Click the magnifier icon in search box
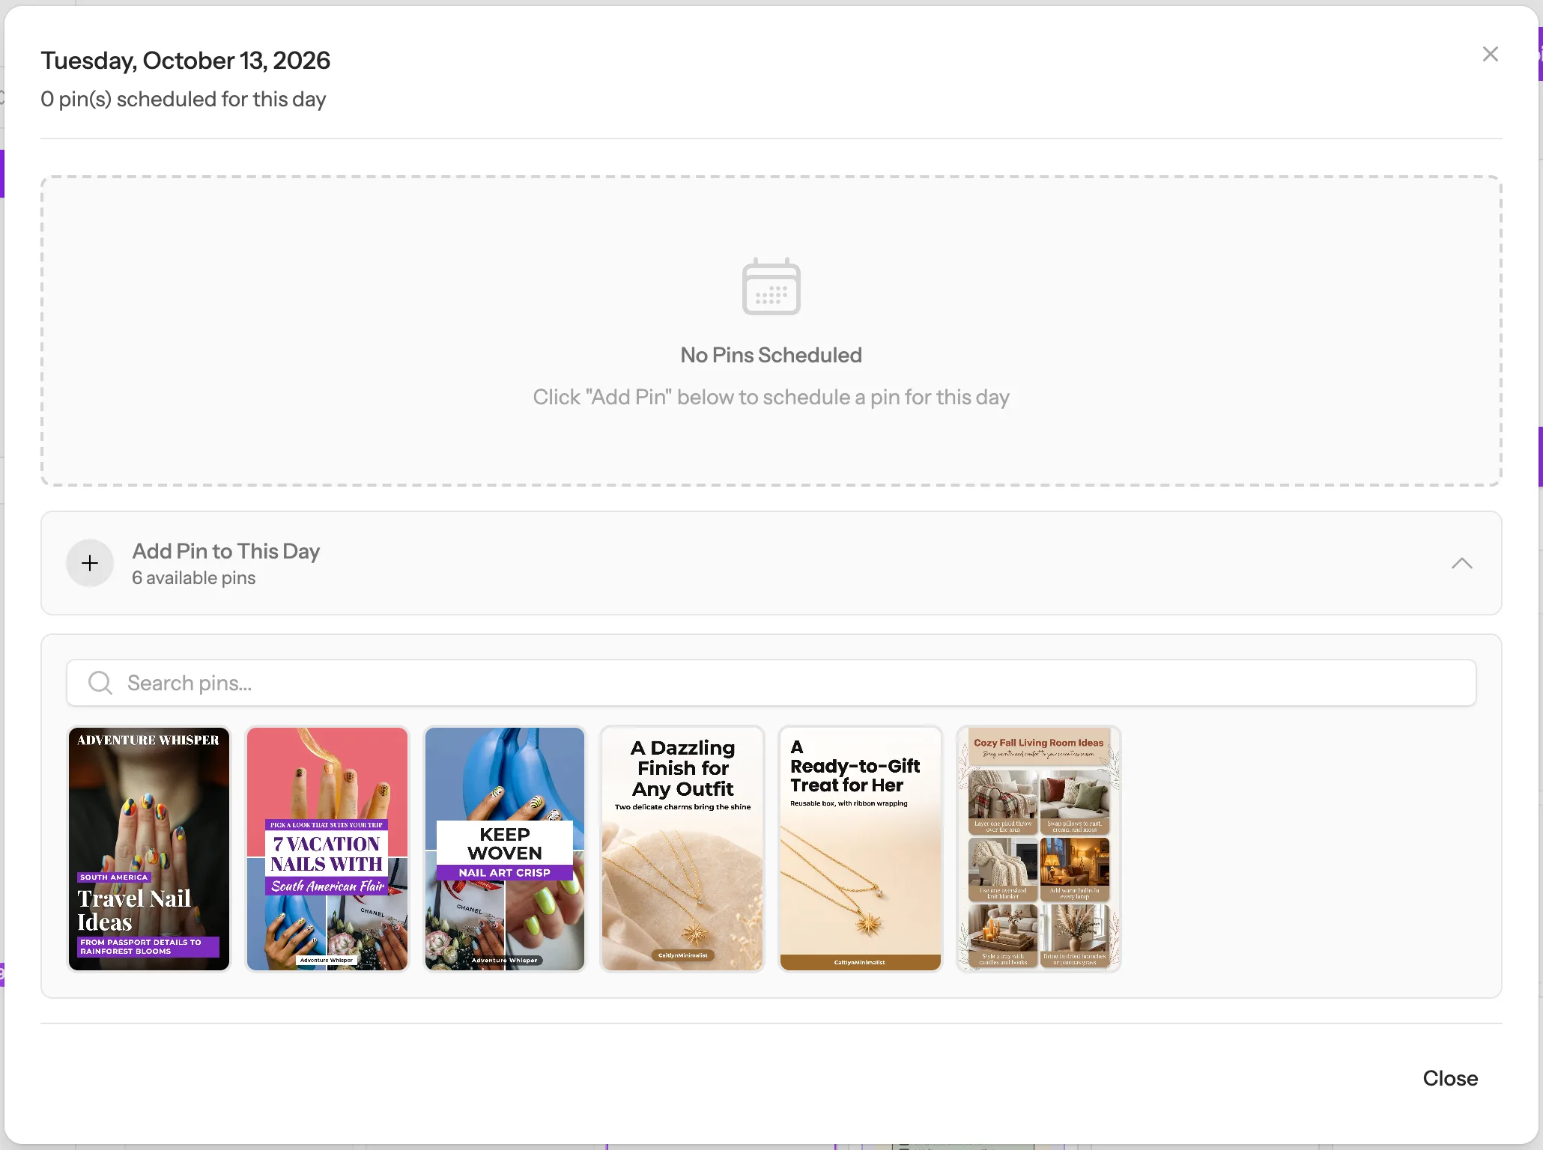This screenshot has height=1150, width=1543. pos(100,683)
